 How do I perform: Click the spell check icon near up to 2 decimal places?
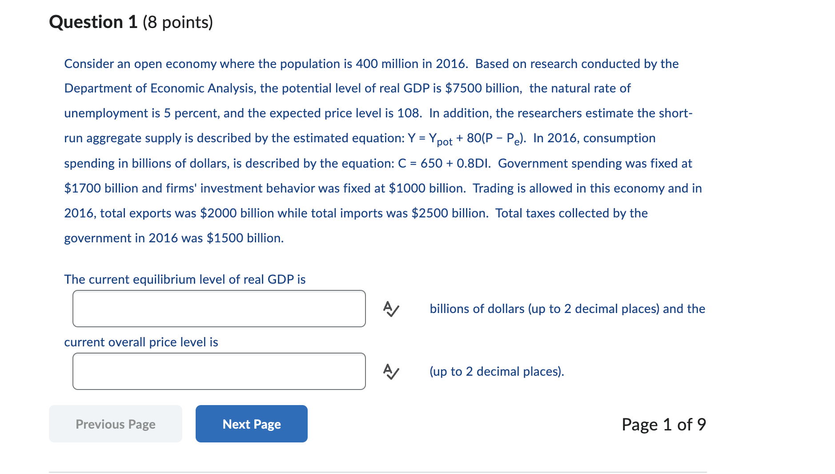click(x=391, y=372)
